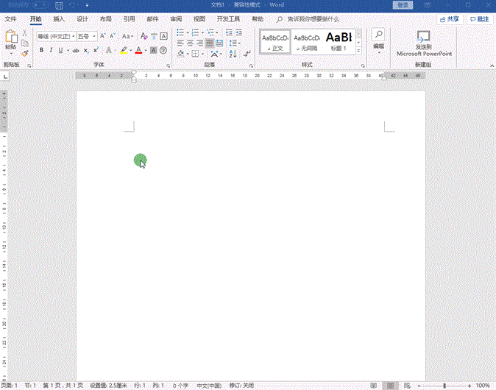Send document to Microsoft PowerPoint
The width and height of the screenshot is (496, 390).
pos(424,43)
